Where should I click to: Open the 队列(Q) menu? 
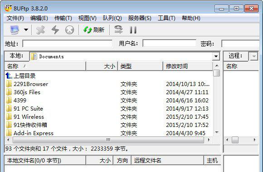(x=112, y=18)
